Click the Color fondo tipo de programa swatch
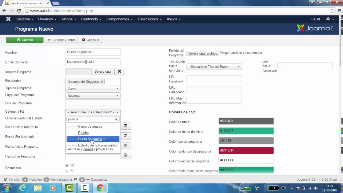 point(246,150)
